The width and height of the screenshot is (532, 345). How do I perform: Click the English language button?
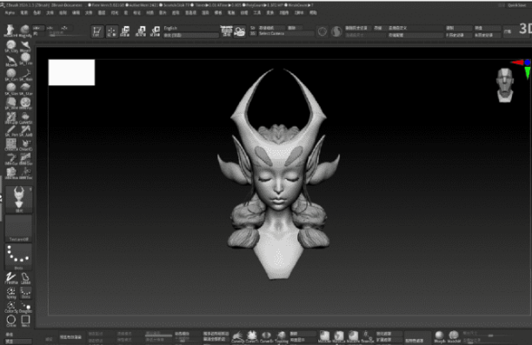pyautogui.click(x=190, y=28)
